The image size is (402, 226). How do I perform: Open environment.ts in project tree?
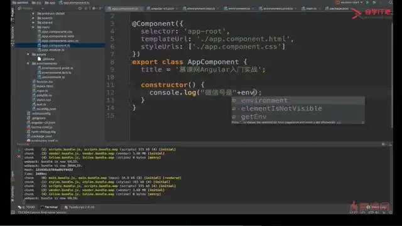click(52, 77)
